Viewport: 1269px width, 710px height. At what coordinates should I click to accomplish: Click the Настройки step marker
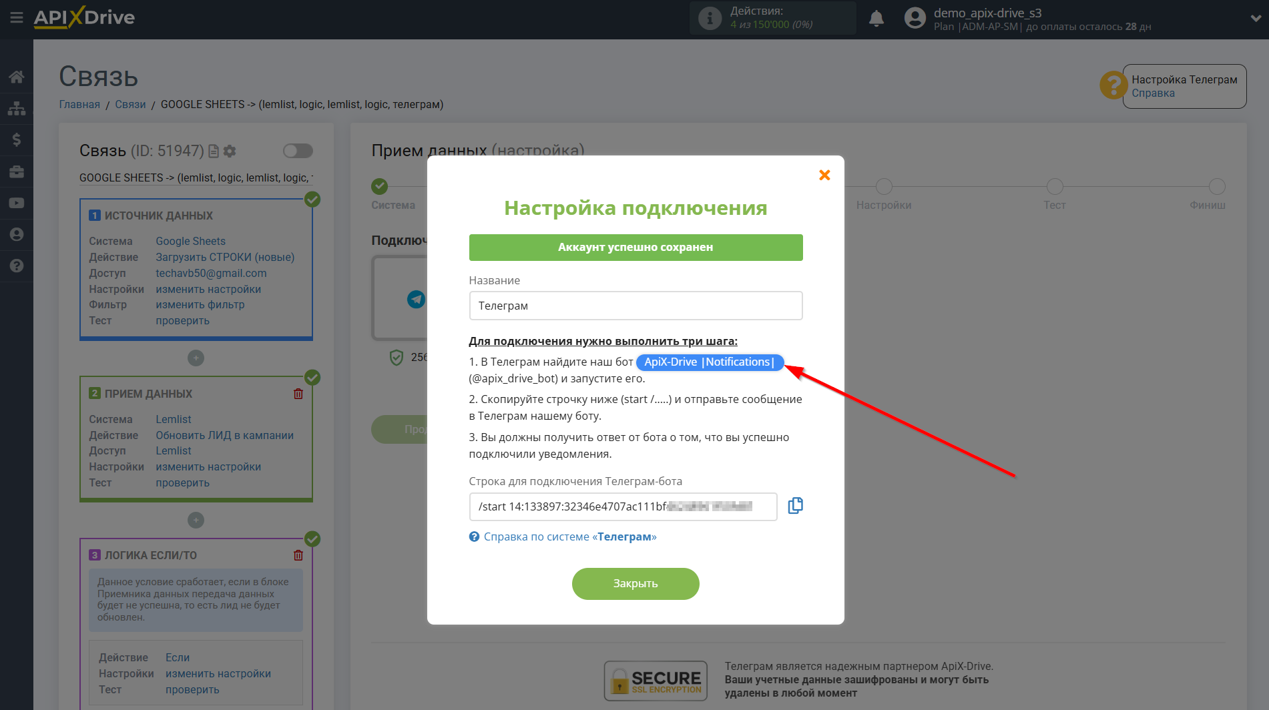pyautogui.click(x=884, y=186)
